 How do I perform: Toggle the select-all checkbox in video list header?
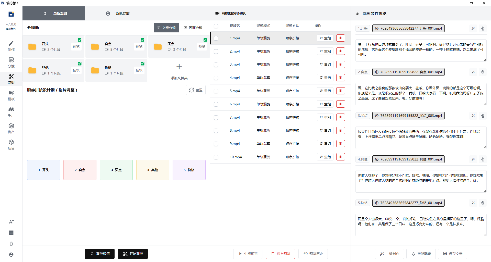(x=216, y=26)
